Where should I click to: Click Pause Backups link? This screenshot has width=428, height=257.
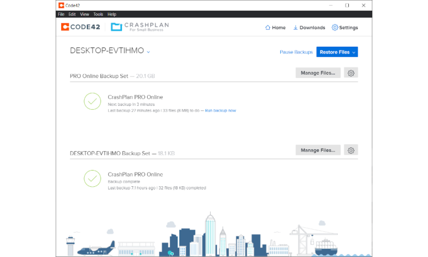(296, 52)
